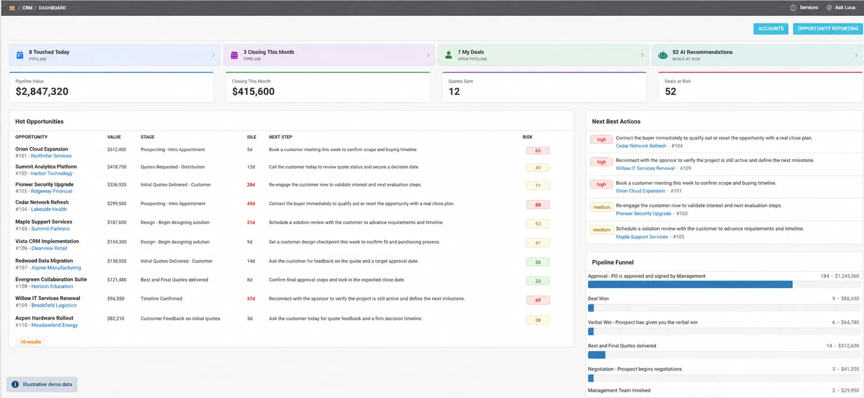Open Willow IT Services Renewal action link
The image size is (864, 398).
click(645, 168)
